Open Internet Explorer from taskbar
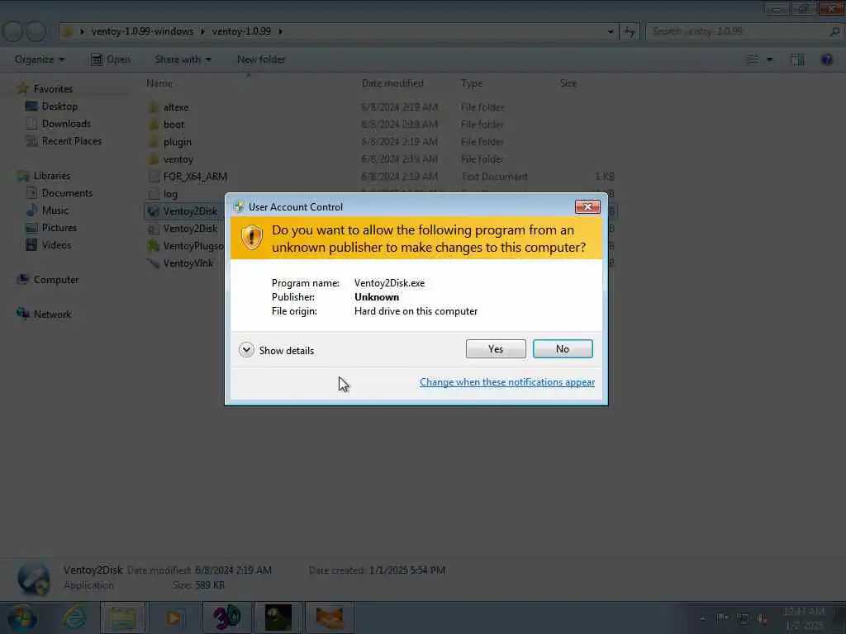 tap(74, 617)
